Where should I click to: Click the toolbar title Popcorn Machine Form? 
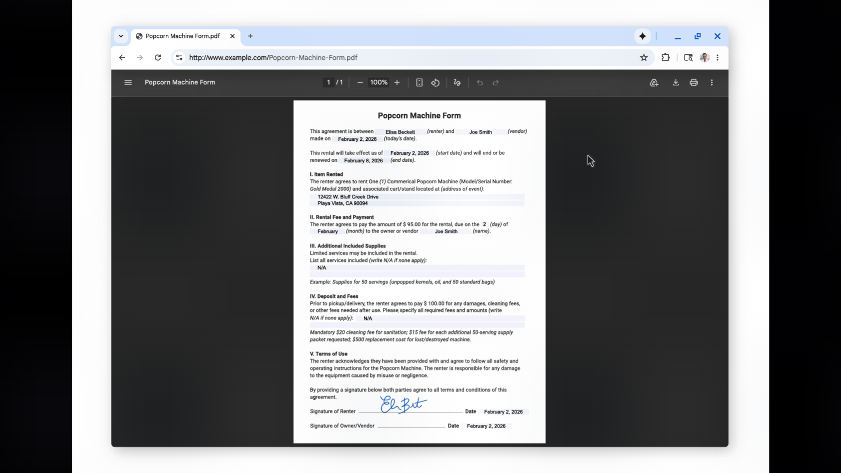180,83
